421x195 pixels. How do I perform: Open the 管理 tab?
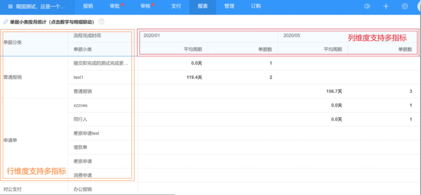tap(229, 7)
